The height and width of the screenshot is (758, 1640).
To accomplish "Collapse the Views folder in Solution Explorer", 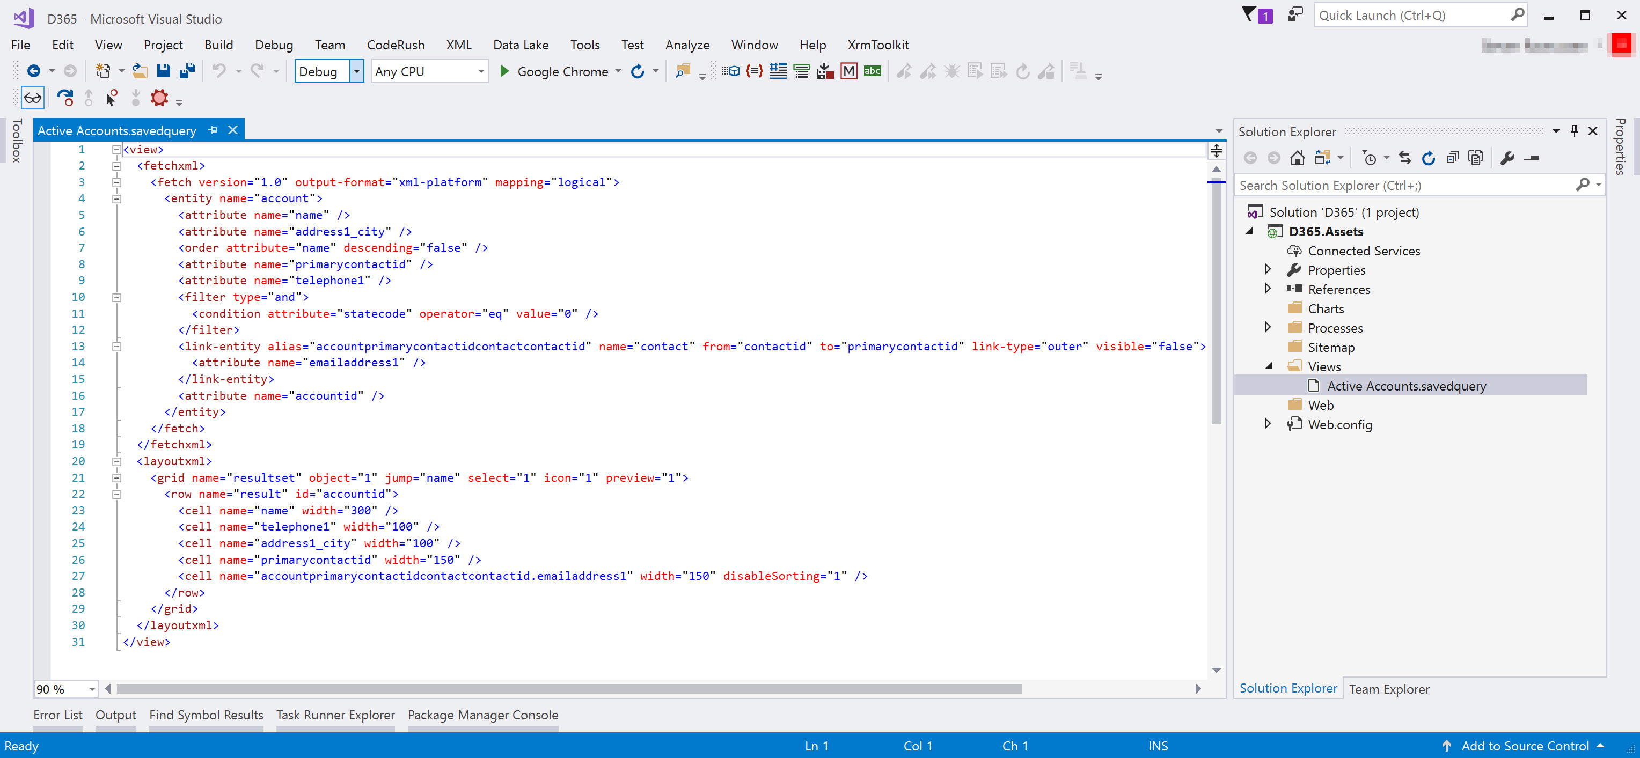I will (1268, 366).
